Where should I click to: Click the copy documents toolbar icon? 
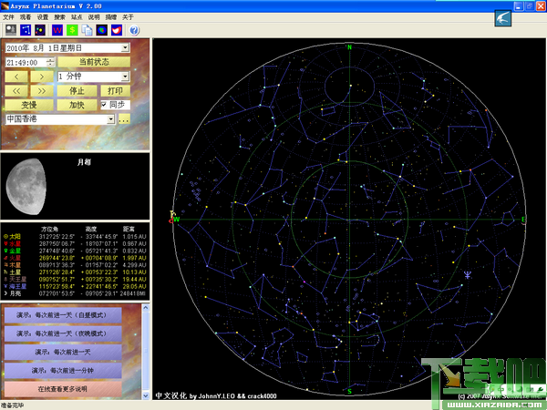pyautogui.click(x=87, y=30)
